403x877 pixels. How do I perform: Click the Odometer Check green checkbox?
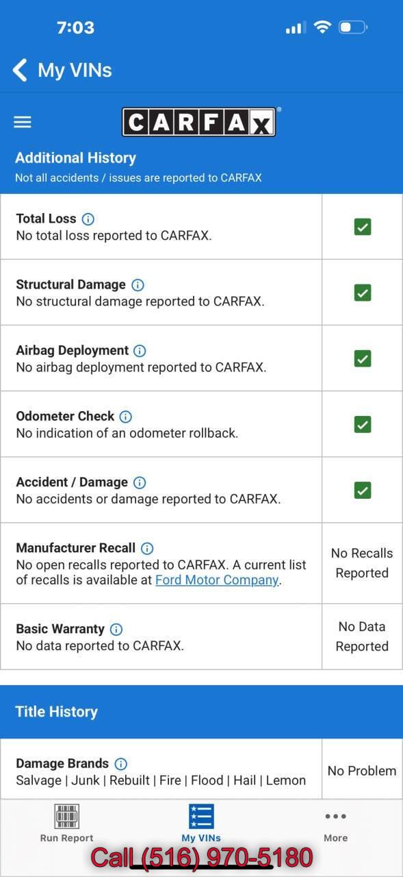pyautogui.click(x=363, y=424)
